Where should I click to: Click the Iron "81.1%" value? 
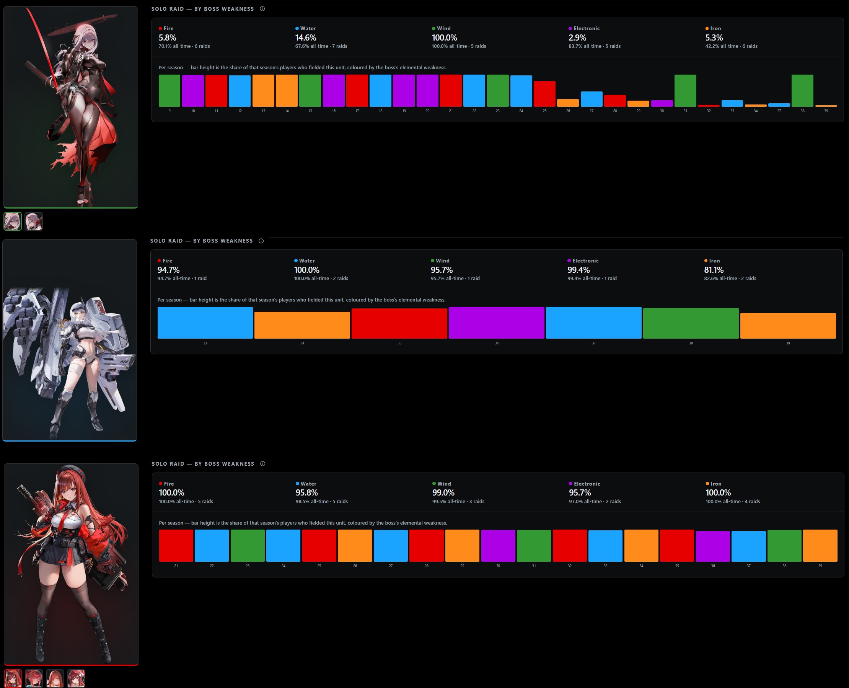point(714,270)
